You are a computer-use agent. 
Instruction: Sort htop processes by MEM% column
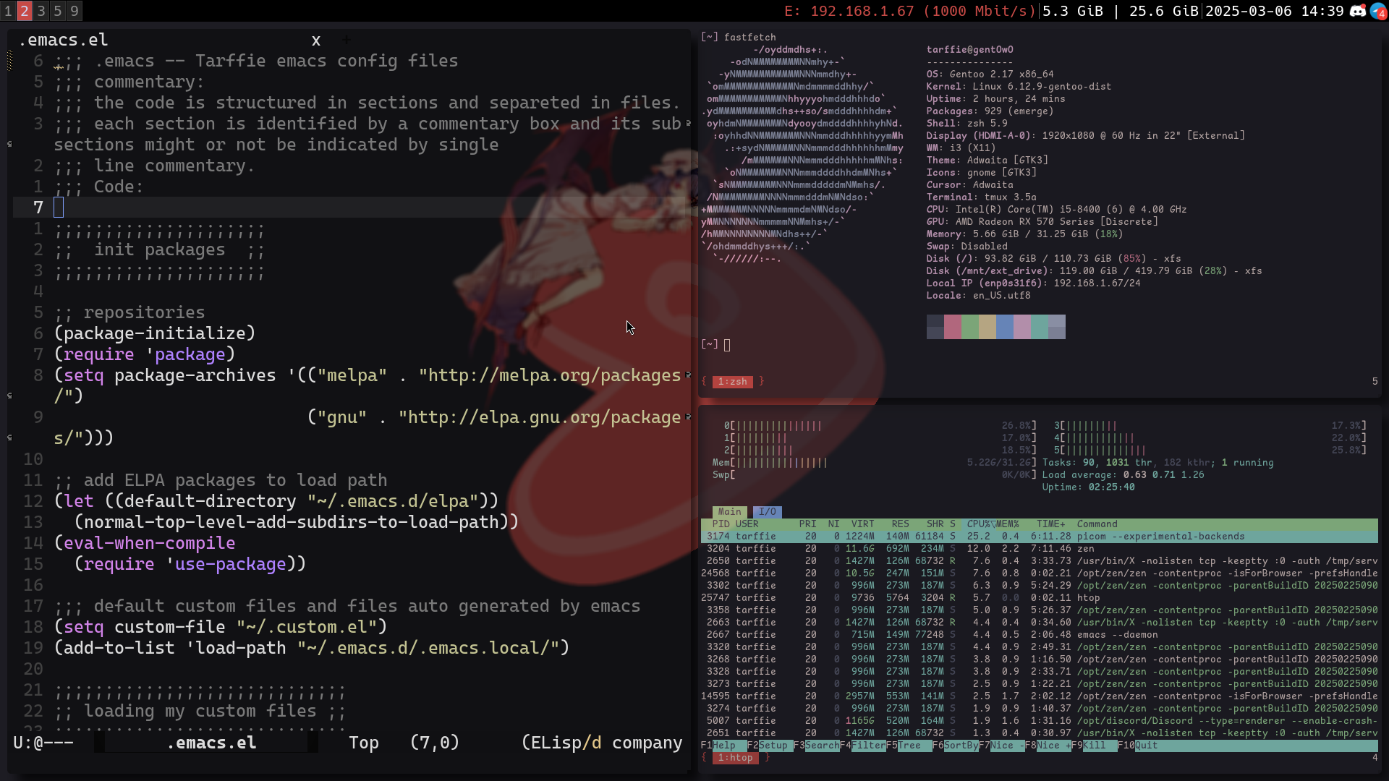pos(1007,524)
